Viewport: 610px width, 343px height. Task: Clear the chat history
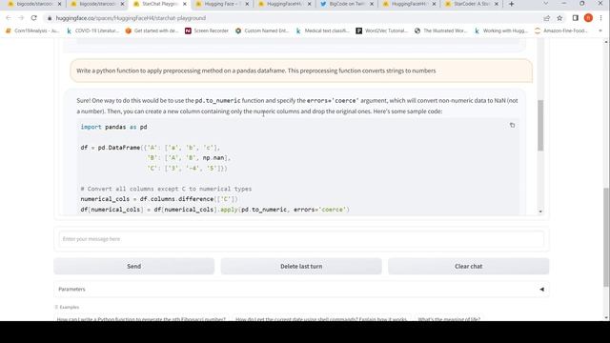468,267
